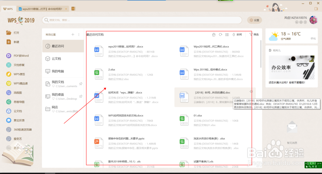Click the recent documents vertical scrollbar
This screenshot has height=174, width=322.
[261, 54]
